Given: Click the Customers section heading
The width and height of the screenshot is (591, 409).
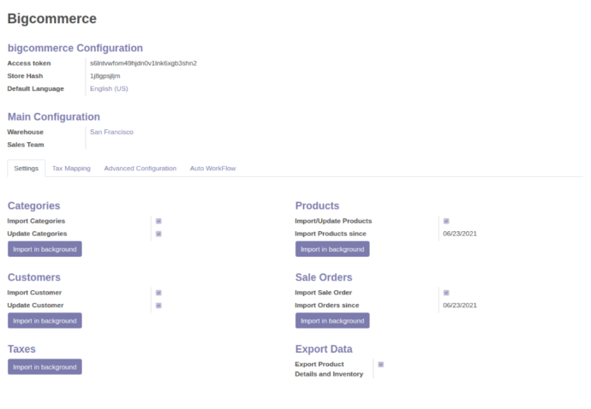Looking at the screenshot, I should tap(34, 277).
